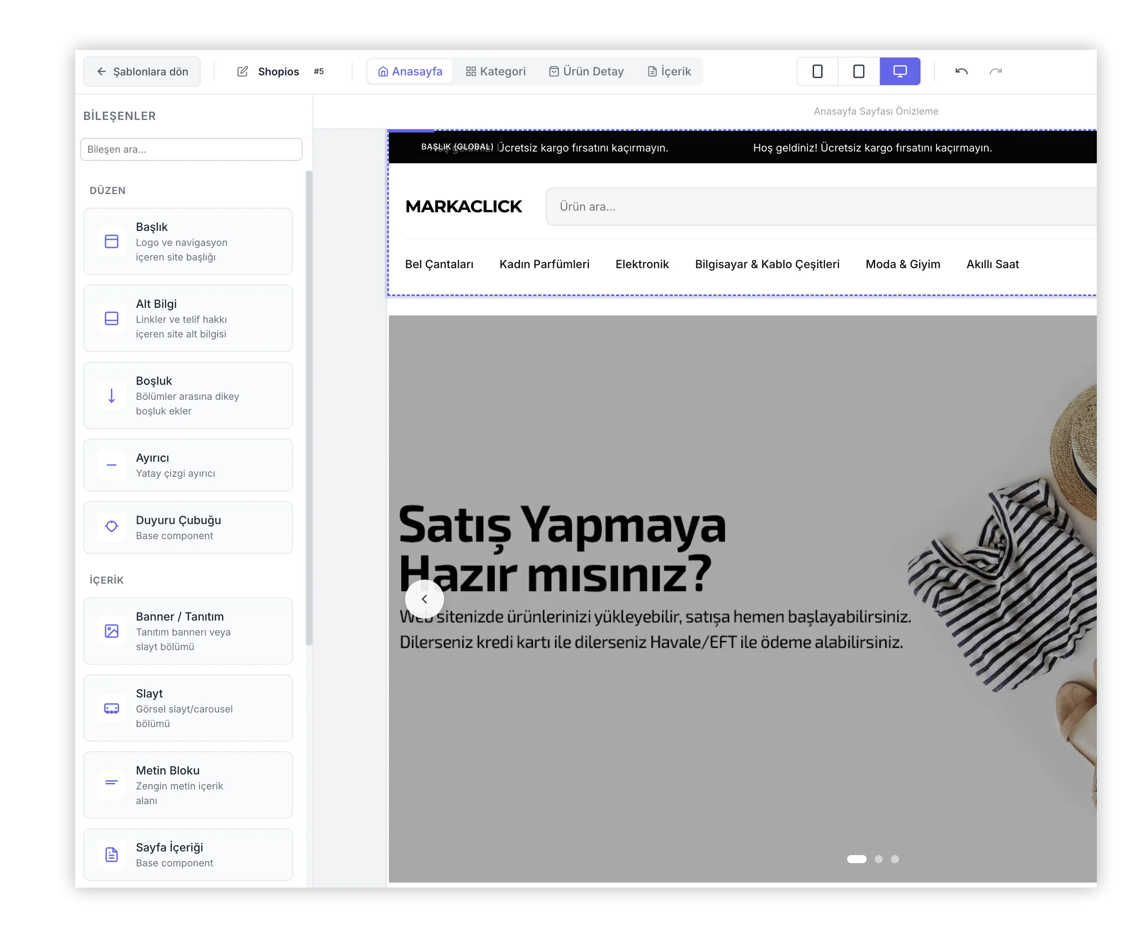Switch to tablet preview icon
1143x937 pixels.
[858, 71]
